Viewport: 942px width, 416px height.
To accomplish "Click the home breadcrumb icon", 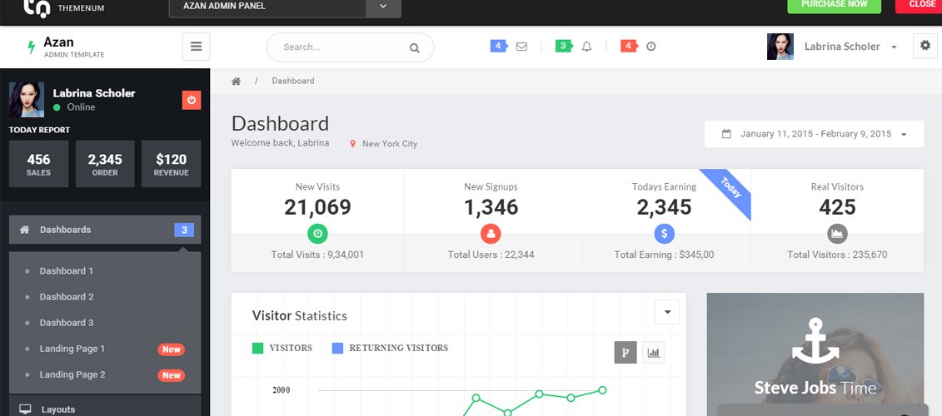I will (237, 81).
